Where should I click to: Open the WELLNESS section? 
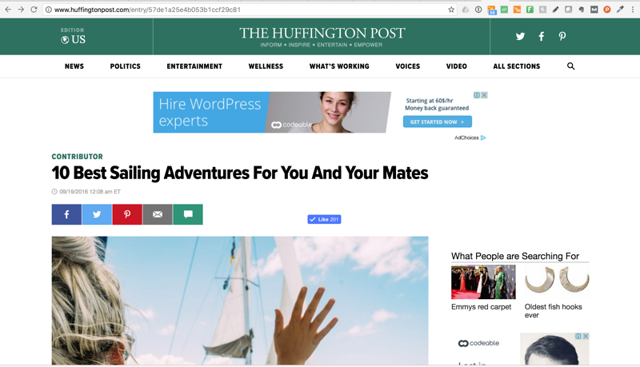pos(266,66)
